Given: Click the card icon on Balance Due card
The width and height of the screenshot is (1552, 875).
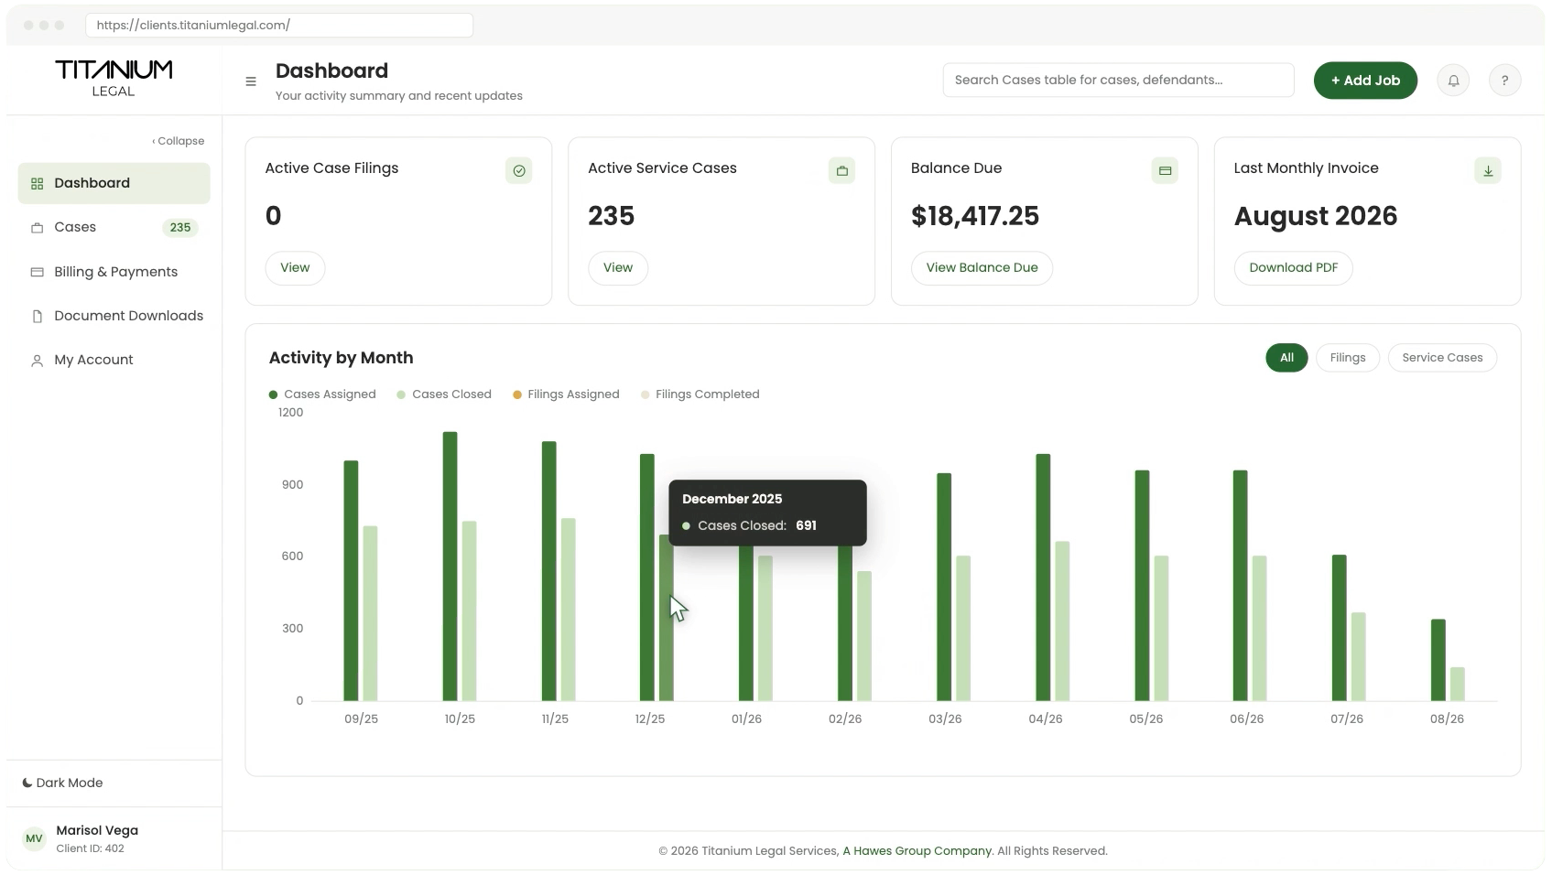Looking at the screenshot, I should pos(1165,170).
